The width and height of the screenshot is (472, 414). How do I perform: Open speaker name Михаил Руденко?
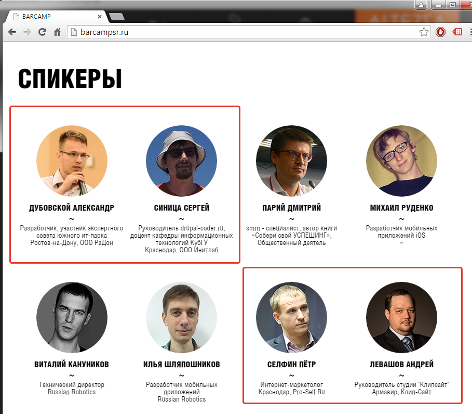click(x=401, y=208)
